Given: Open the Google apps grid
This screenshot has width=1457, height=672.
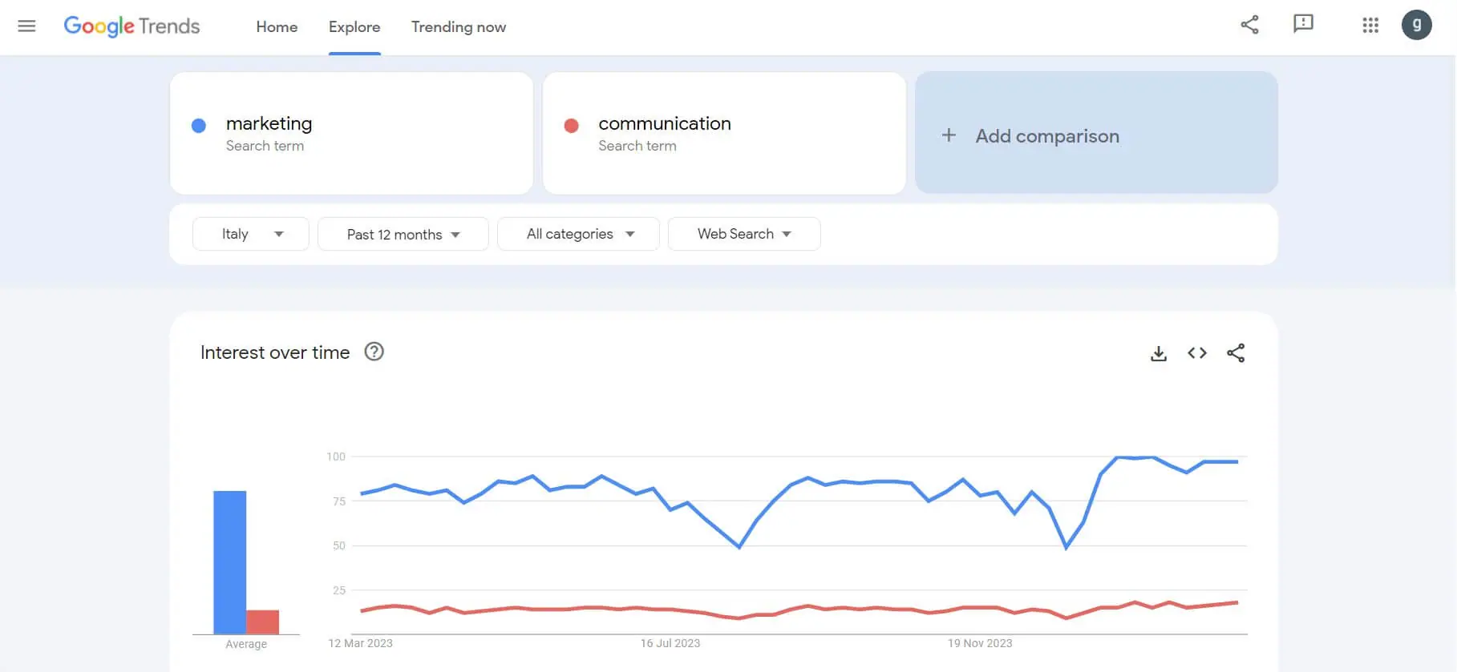Looking at the screenshot, I should click(1370, 26).
